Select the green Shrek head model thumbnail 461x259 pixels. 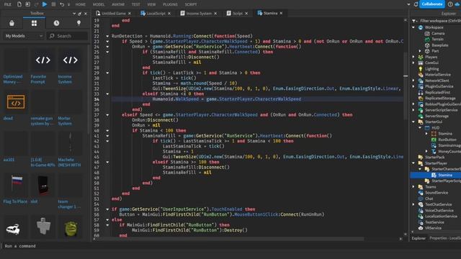[x=71, y=228]
